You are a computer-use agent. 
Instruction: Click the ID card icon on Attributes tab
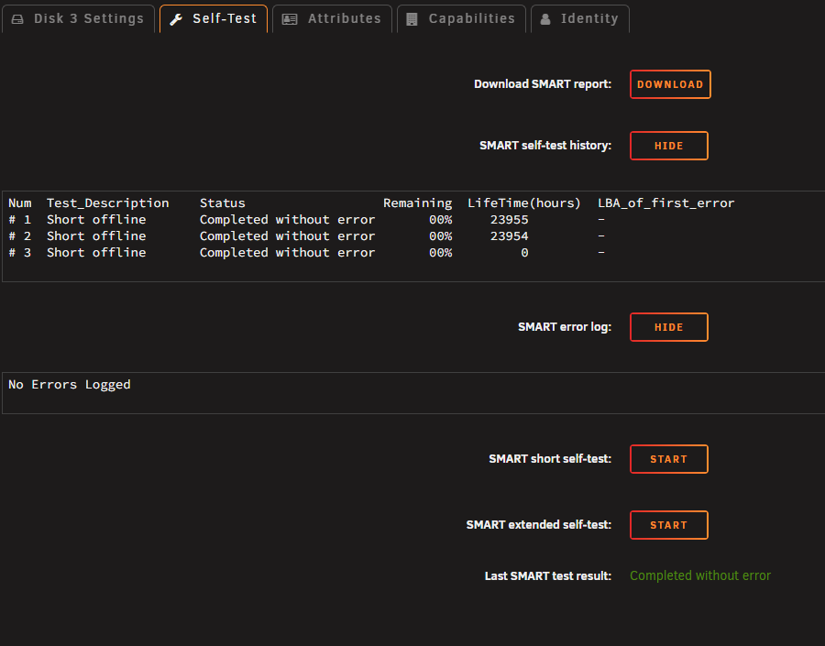tap(290, 19)
